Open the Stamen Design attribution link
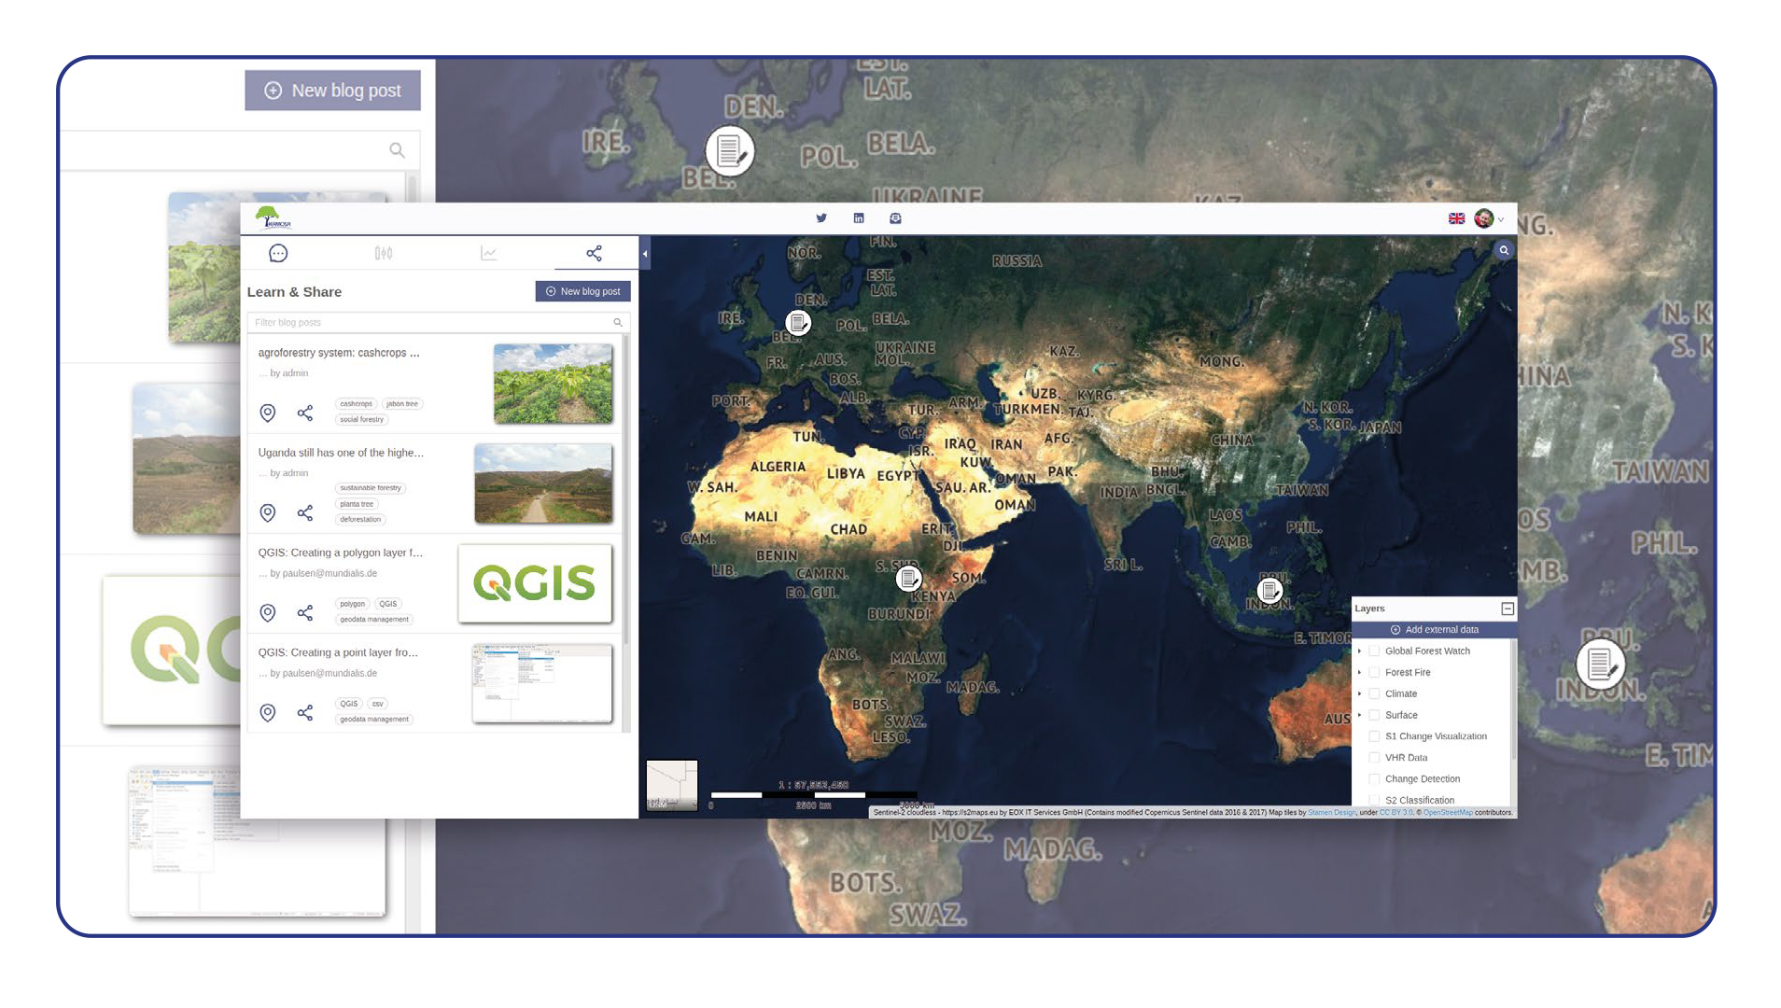 (1332, 813)
